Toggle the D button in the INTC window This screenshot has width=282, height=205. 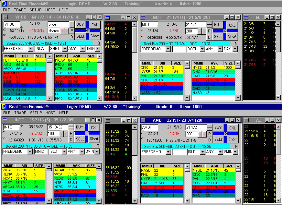[71, 140]
